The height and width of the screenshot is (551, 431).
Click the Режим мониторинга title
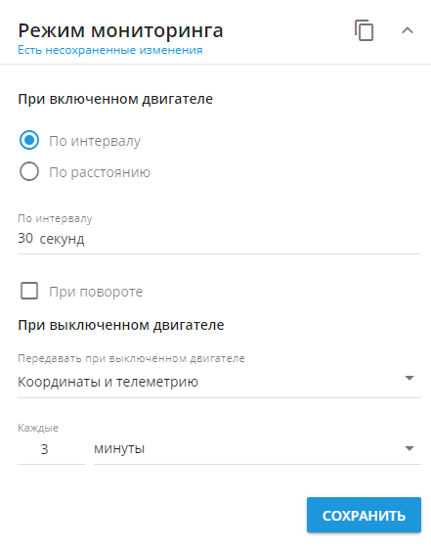[120, 30]
